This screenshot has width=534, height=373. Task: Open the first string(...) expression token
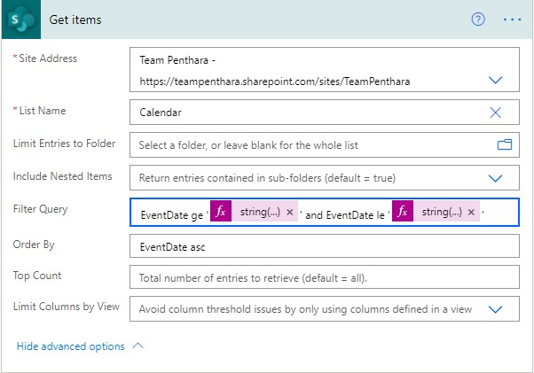(x=261, y=213)
